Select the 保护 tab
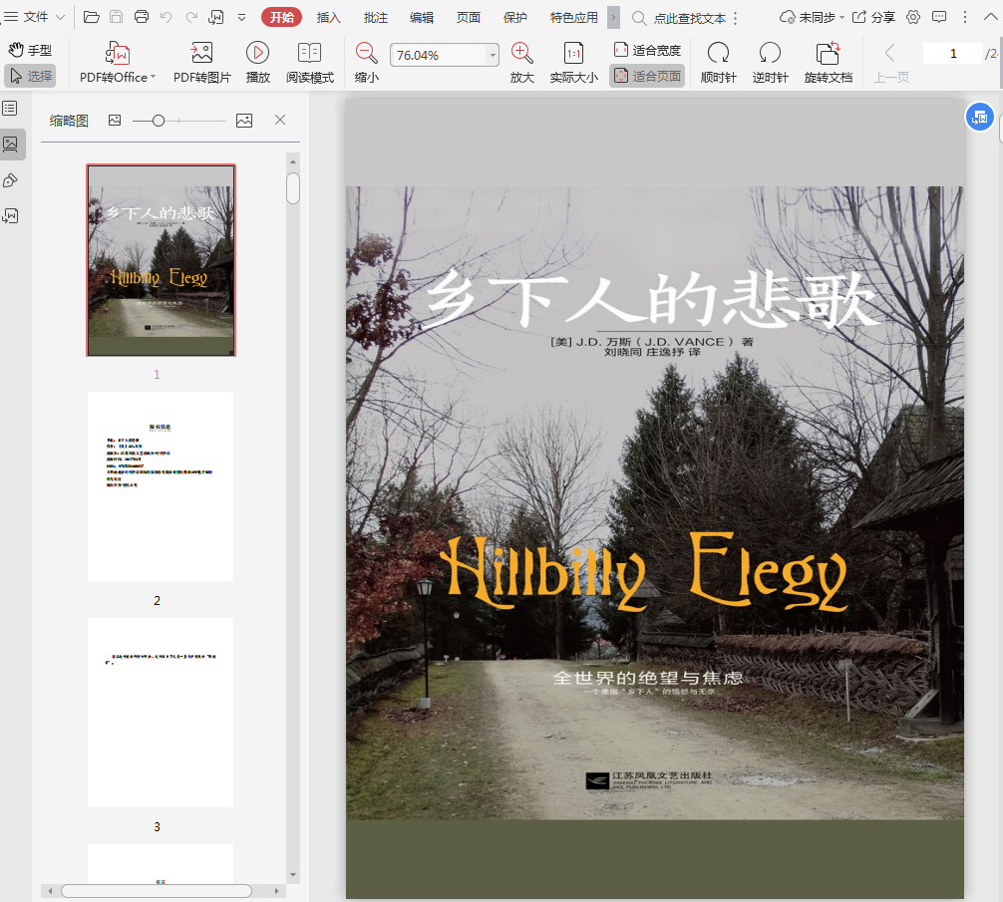The height and width of the screenshot is (902, 1003). pos(514,18)
